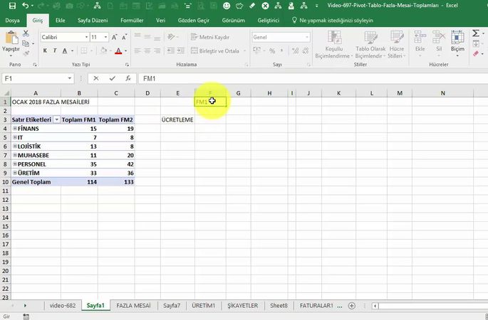Click the Center align icon
This screenshot has height=320, width=488.
(147, 50)
